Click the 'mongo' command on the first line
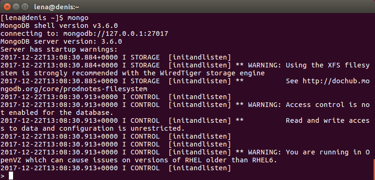 point(78,18)
